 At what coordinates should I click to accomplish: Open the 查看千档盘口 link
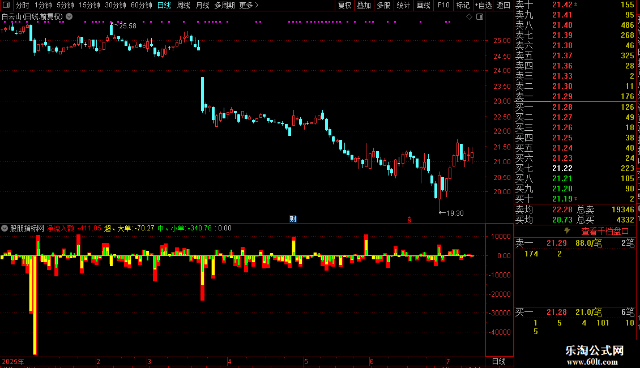pos(605,232)
